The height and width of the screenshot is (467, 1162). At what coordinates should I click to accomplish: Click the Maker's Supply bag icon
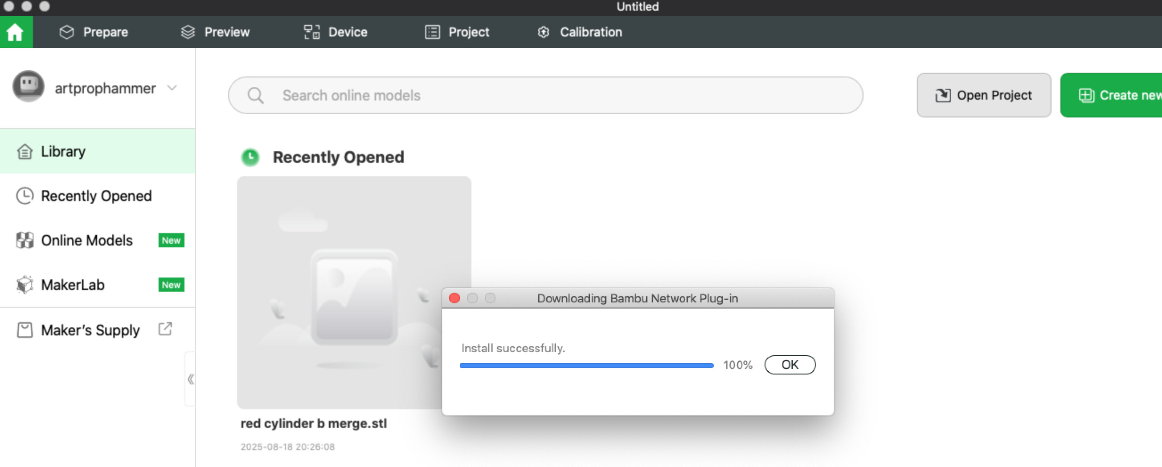coord(25,330)
